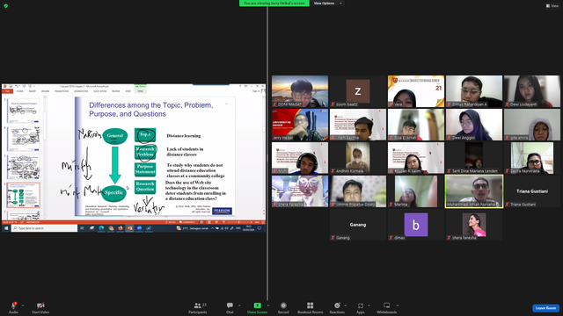
Task: Select Jerry Heikal video tile
Action: click(300, 125)
